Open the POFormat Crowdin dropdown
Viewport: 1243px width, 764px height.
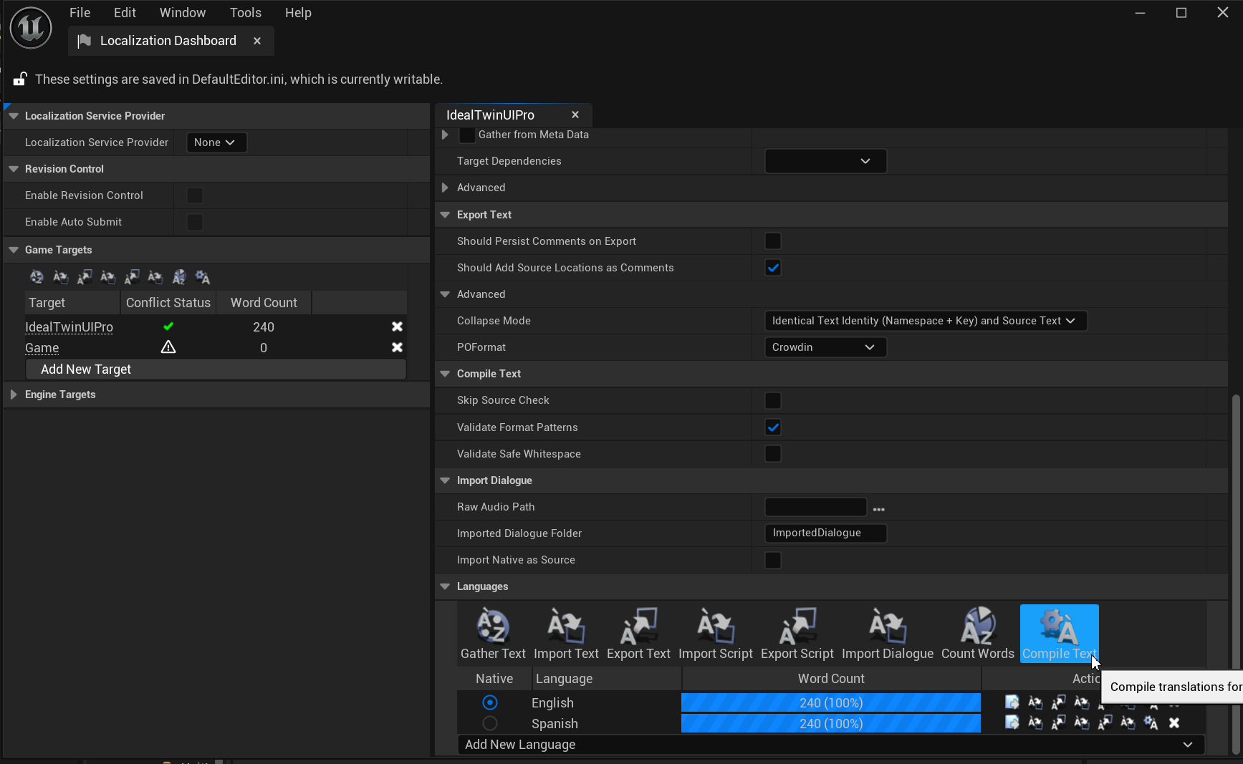825,347
